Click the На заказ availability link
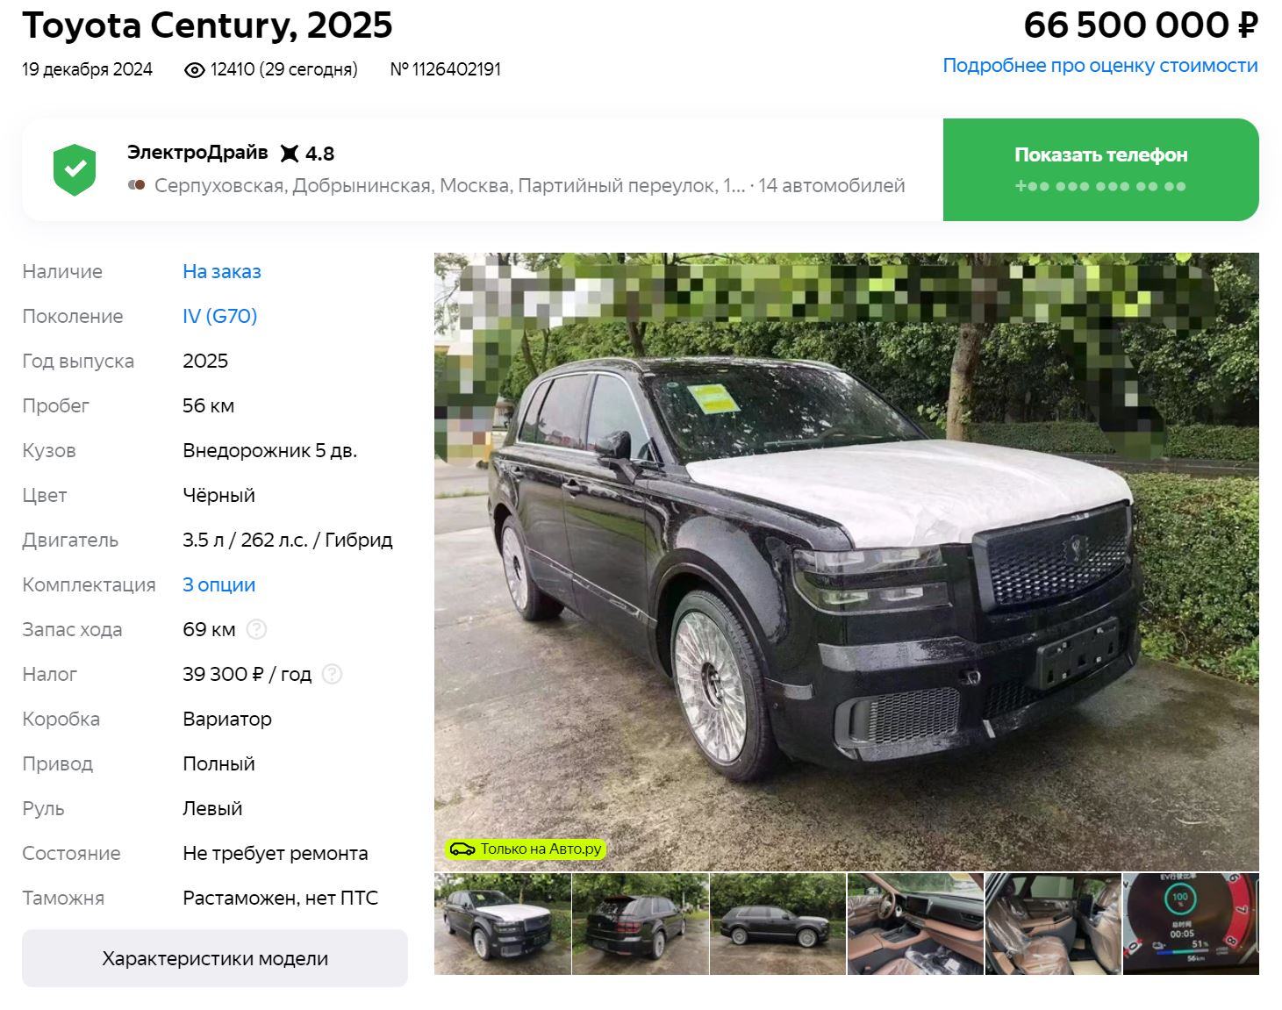Screen dimensions: 1282x1010 pyautogui.click(x=222, y=271)
